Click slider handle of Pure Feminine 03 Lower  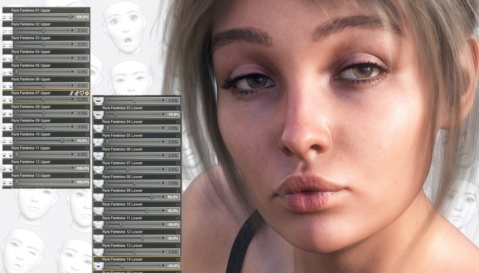coord(115,114)
